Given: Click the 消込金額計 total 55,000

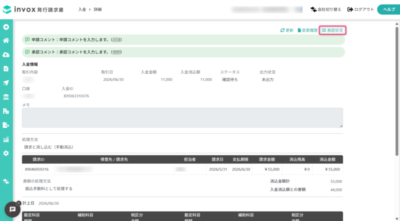Looking at the screenshot, I should tap(336, 182).
